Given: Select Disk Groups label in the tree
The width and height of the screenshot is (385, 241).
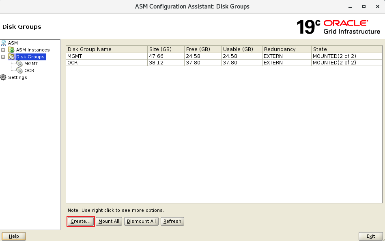Looking at the screenshot, I should point(30,57).
